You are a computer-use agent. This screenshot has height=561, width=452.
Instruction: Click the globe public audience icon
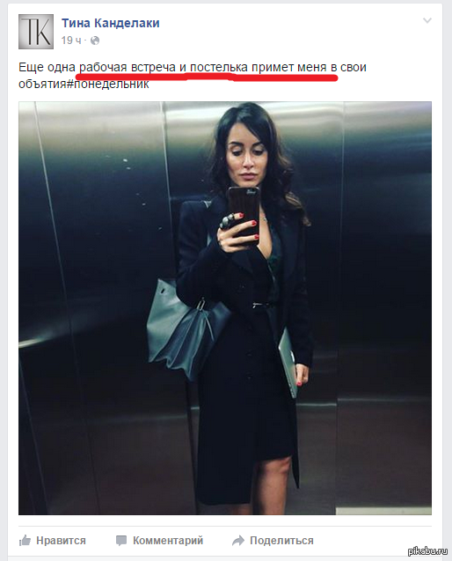95,41
